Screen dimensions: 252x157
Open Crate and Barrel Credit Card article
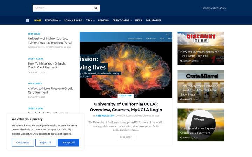pyautogui.click(x=199, y=90)
